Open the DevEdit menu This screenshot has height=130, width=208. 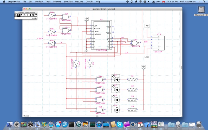(x=89, y=2)
